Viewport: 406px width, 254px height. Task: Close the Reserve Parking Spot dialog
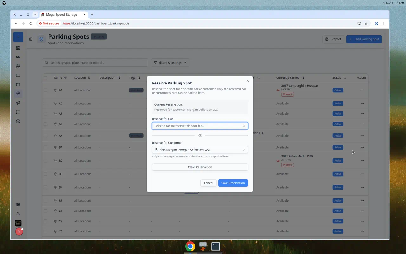pos(248,81)
